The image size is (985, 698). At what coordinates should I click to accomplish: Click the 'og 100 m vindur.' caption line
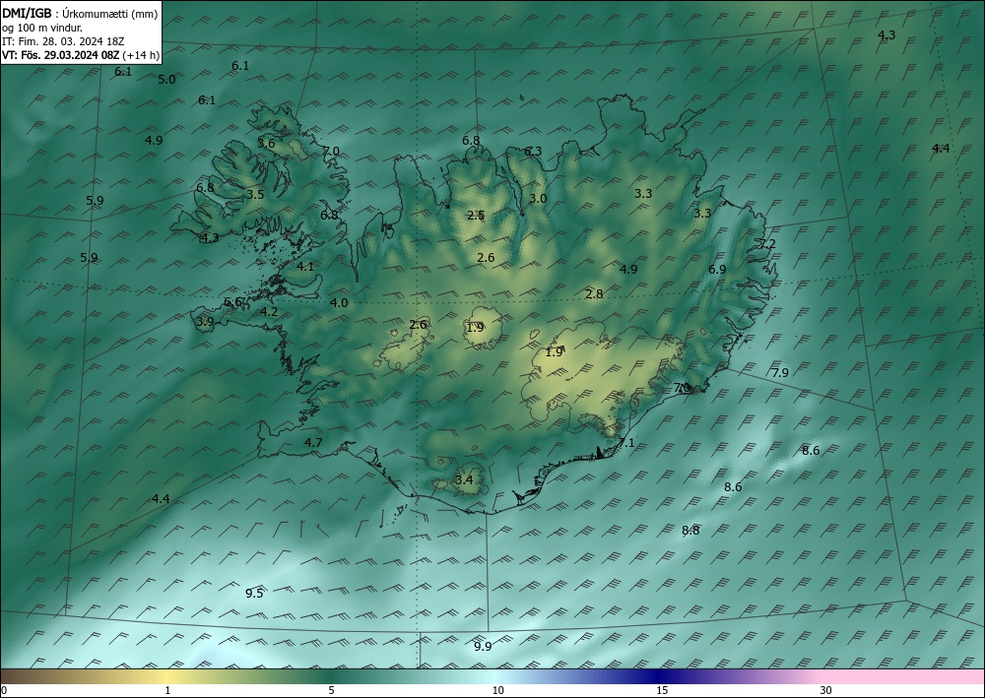tap(42, 28)
